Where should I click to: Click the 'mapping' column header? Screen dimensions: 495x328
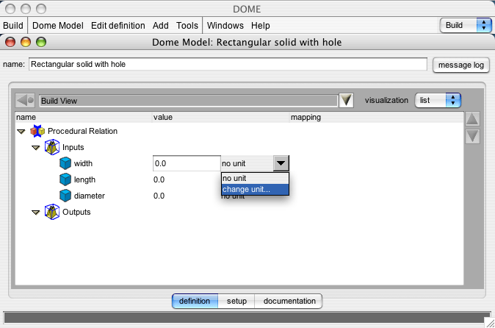377,117
